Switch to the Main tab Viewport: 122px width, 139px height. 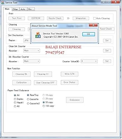pyautogui.click(x=7, y=9)
